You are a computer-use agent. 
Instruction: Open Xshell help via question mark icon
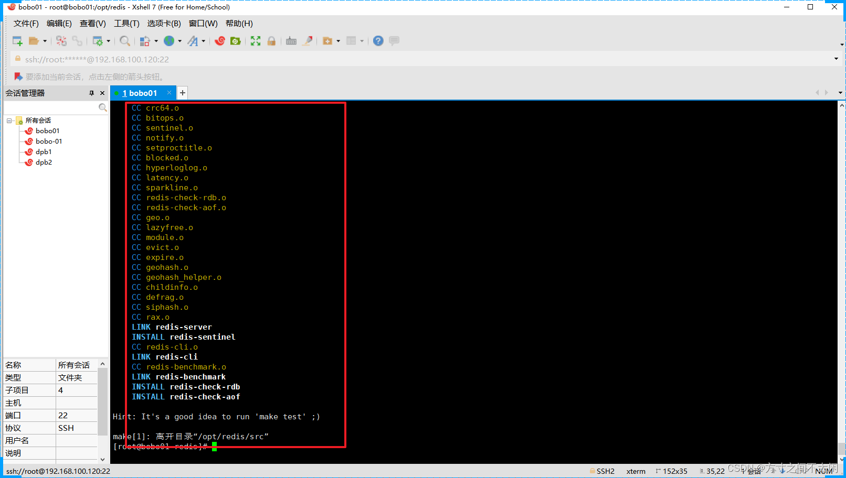coord(378,40)
